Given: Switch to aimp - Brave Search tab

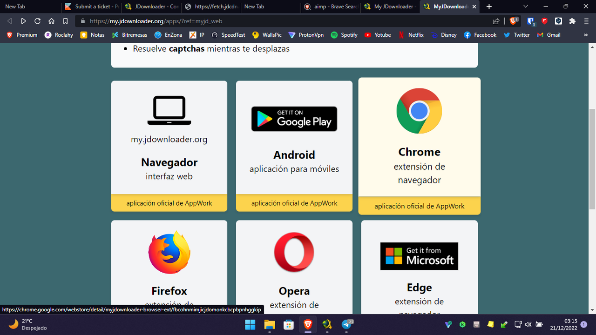Looking at the screenshot, I should coord(331,7).
